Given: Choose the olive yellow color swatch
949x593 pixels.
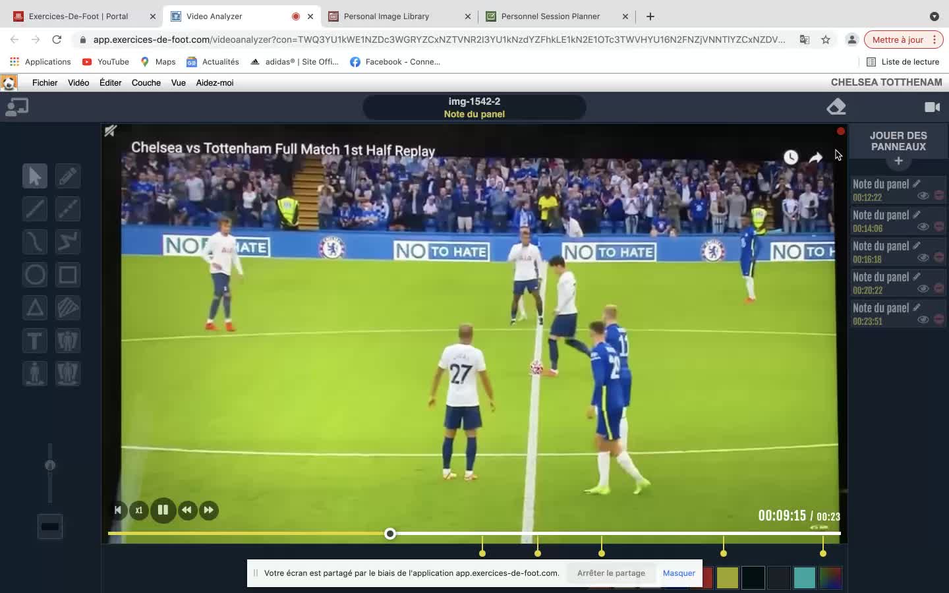Looking at the screenshot, I should point(728,578).
